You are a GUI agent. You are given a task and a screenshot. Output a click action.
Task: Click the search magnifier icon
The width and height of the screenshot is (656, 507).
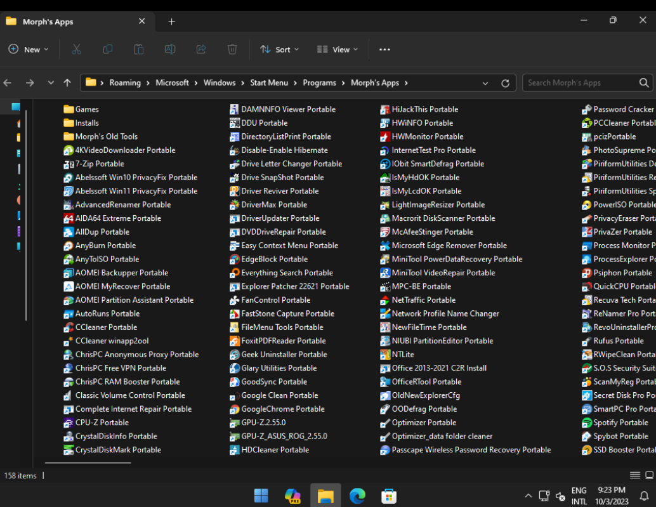pos(644,83)
